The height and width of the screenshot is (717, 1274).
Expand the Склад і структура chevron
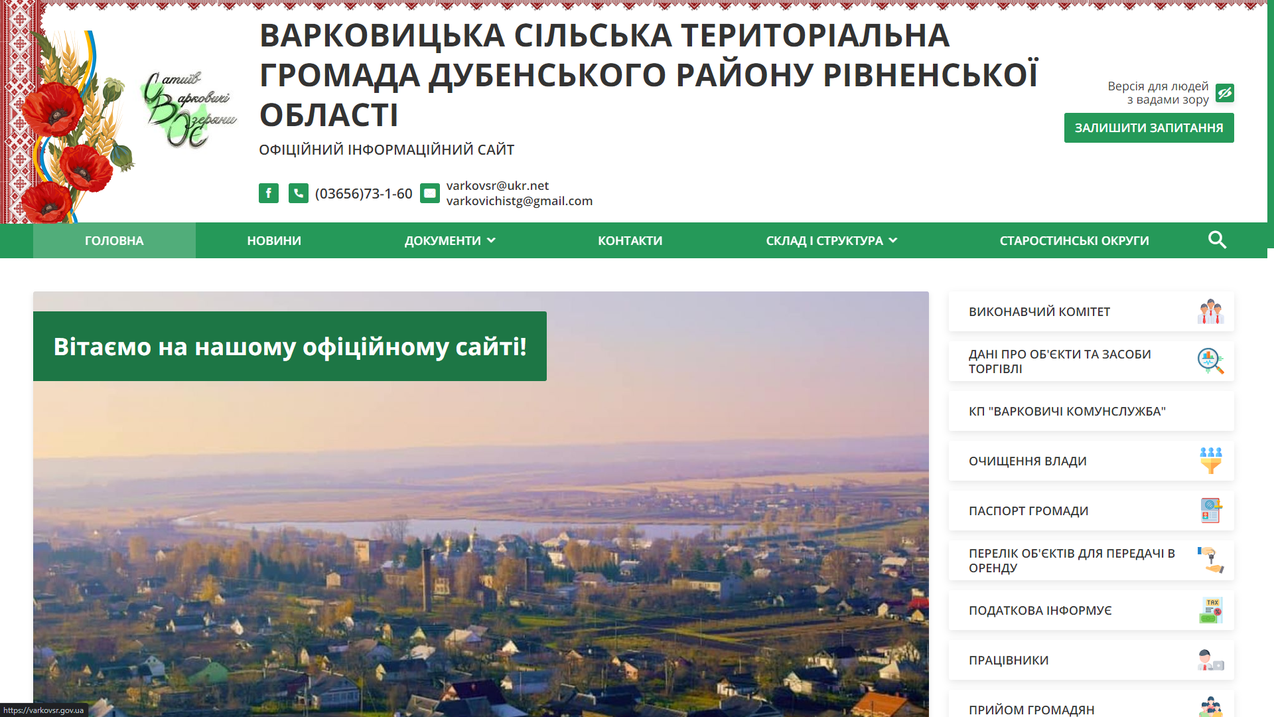893,240
